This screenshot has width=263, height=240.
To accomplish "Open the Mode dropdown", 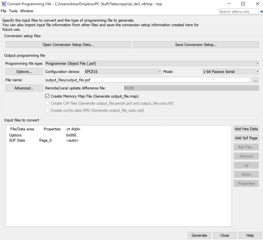I will click(x=231, y=72).
